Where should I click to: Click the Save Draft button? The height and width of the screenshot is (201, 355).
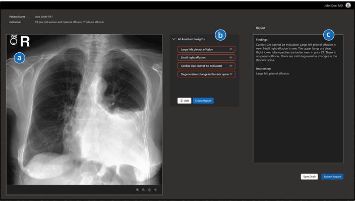pos(309,177)
